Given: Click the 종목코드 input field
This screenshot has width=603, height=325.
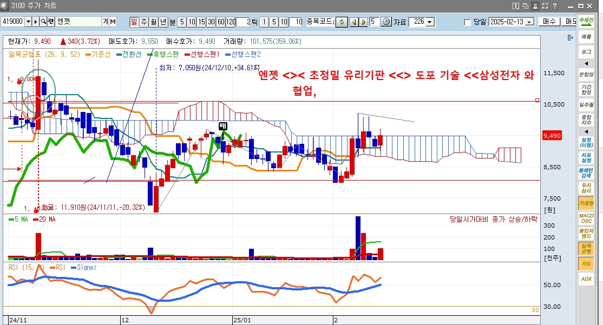Looking at the screenshot, I should point(320,22).
